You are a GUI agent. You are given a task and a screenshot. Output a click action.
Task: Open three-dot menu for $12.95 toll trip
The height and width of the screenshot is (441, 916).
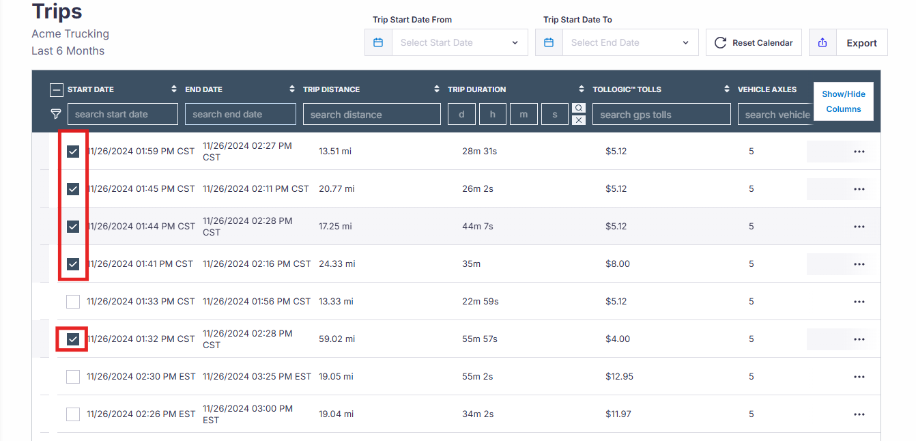(859, 376)
